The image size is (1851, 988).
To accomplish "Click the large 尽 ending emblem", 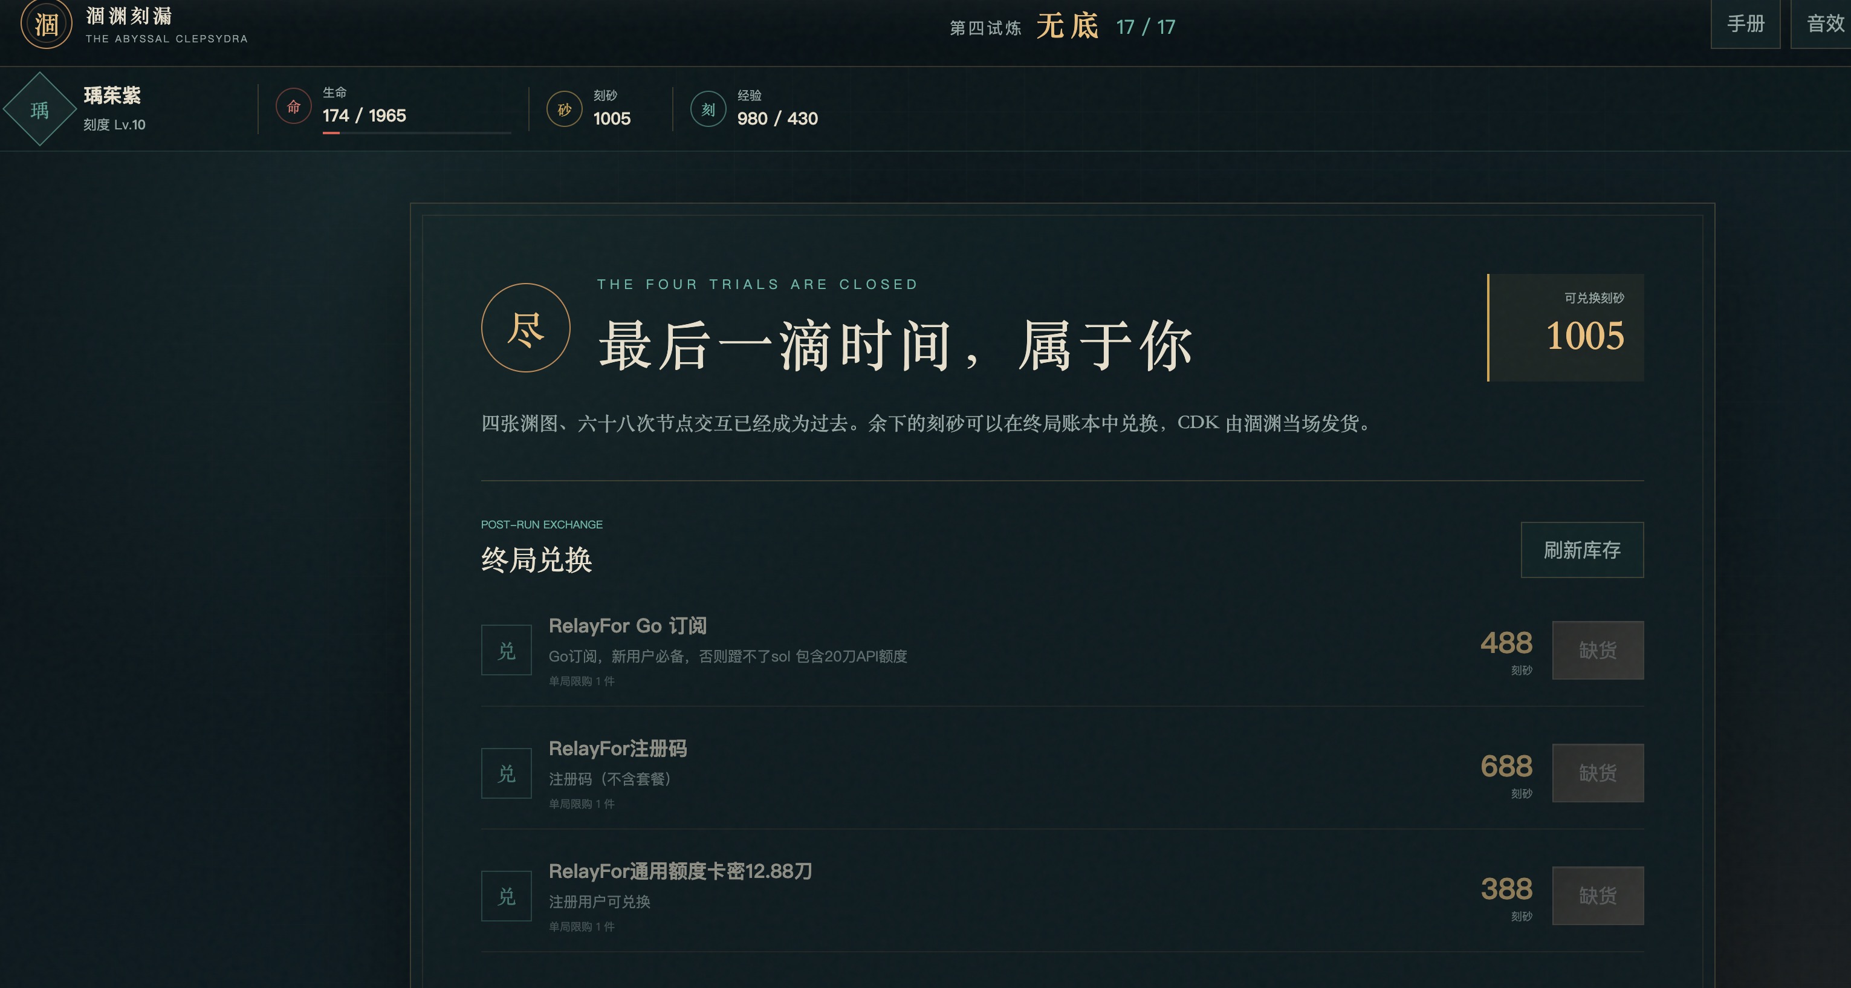I will tap(525, 328).
